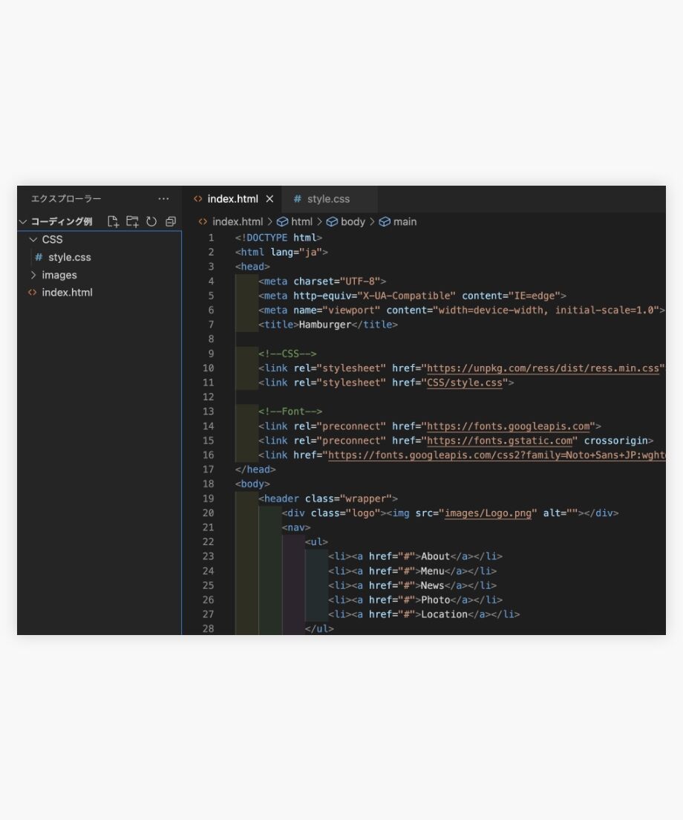Click the News list item text
This screenshot has width=683, height=820.
click(x=432, y=586)
